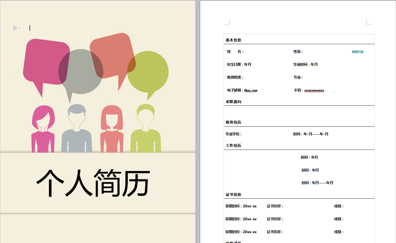This screenshot has height=243, width=396.
Task: Click the 专业: label
Action: coord(298,77)
